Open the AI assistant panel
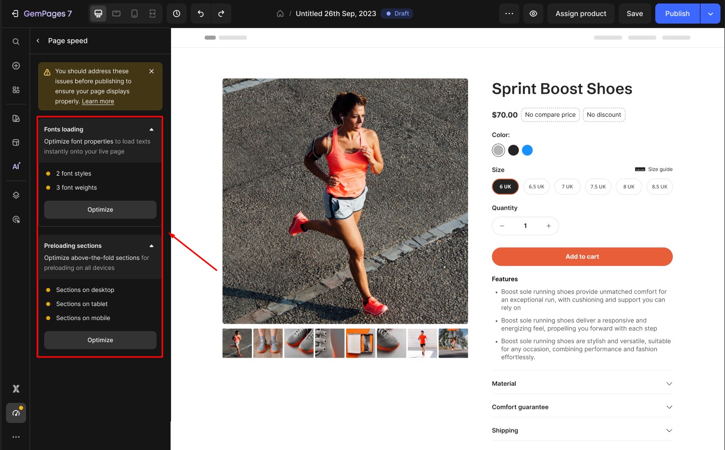The width and height of the screenshot is (725, 450). point(16,166)
